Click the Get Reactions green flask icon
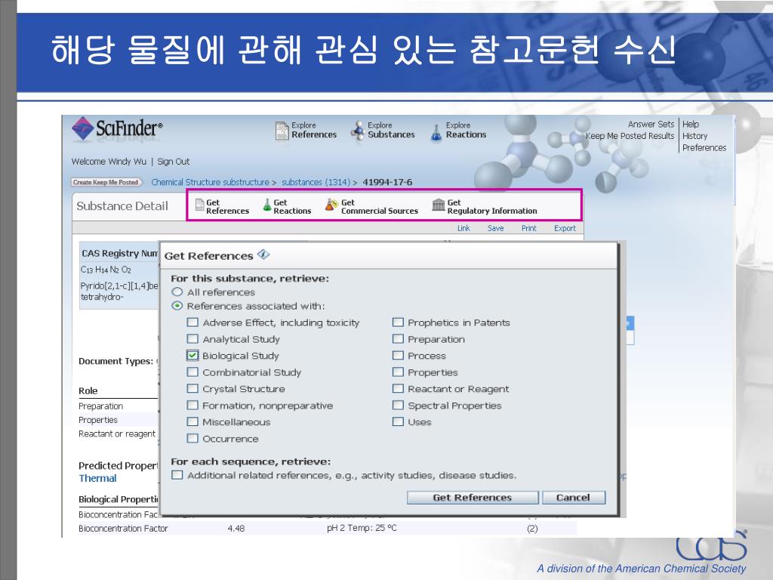This screenshot has width=773, height=580. click(266, 205)
